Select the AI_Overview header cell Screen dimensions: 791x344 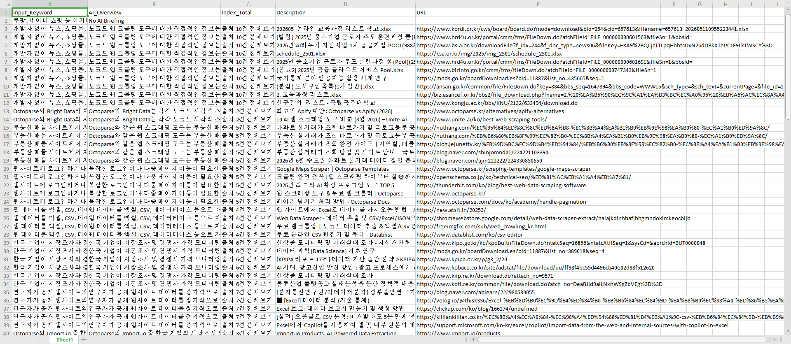(x=154, y=12)
